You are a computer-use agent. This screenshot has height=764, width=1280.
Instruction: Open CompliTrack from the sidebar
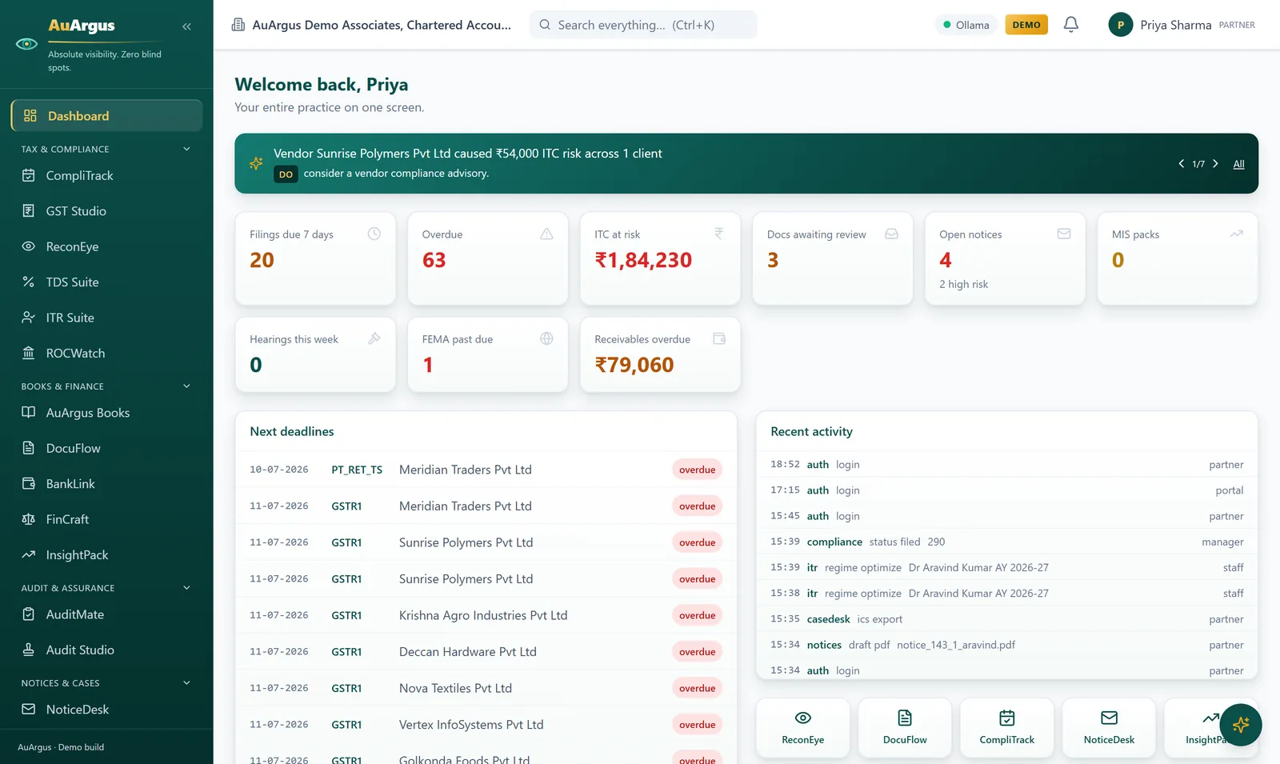tap(106, 176)
